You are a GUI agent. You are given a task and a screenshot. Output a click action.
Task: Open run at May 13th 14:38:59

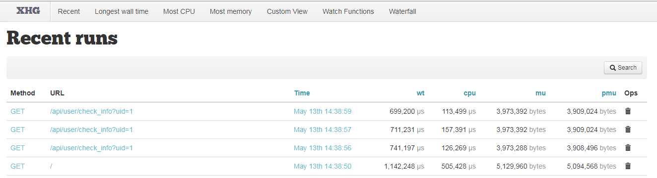click(323, 111)
